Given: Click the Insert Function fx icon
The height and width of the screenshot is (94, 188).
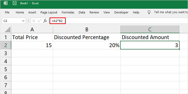Looking at the screenshot, I should [x=45, y=21].
